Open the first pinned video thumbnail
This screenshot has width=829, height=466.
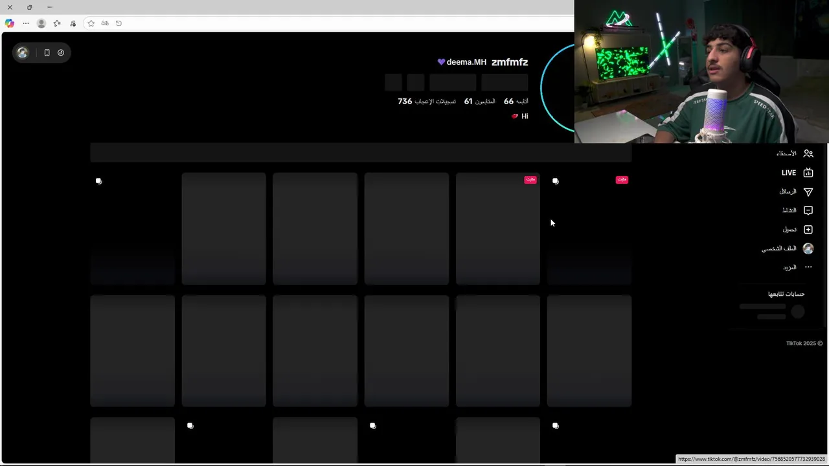click(589, 228)
